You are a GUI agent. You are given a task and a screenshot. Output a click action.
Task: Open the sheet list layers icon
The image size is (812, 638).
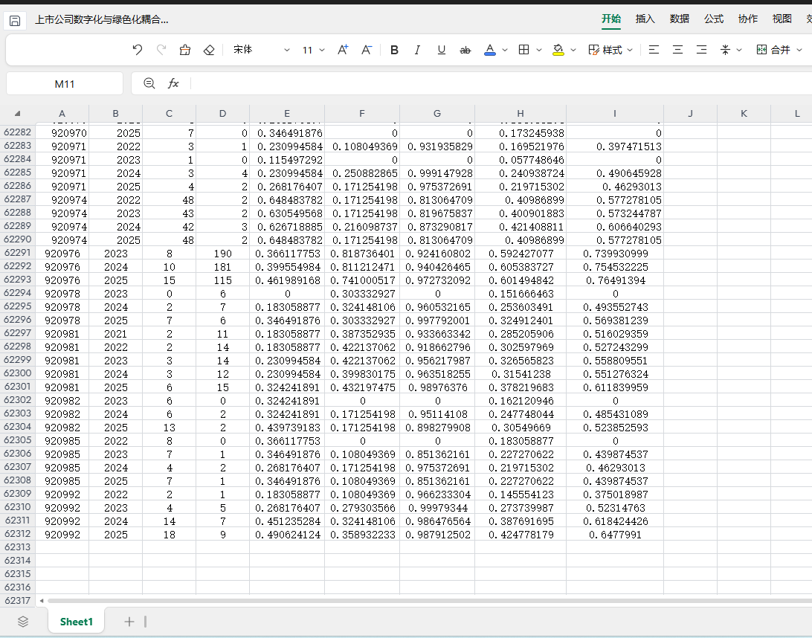pos(23,622)
